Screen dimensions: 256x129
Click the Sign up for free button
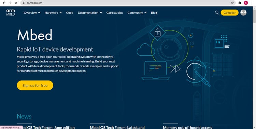[35, 85]
